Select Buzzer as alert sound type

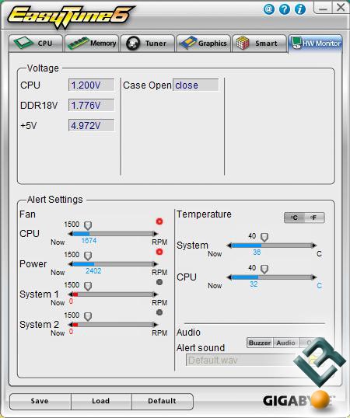260,343
